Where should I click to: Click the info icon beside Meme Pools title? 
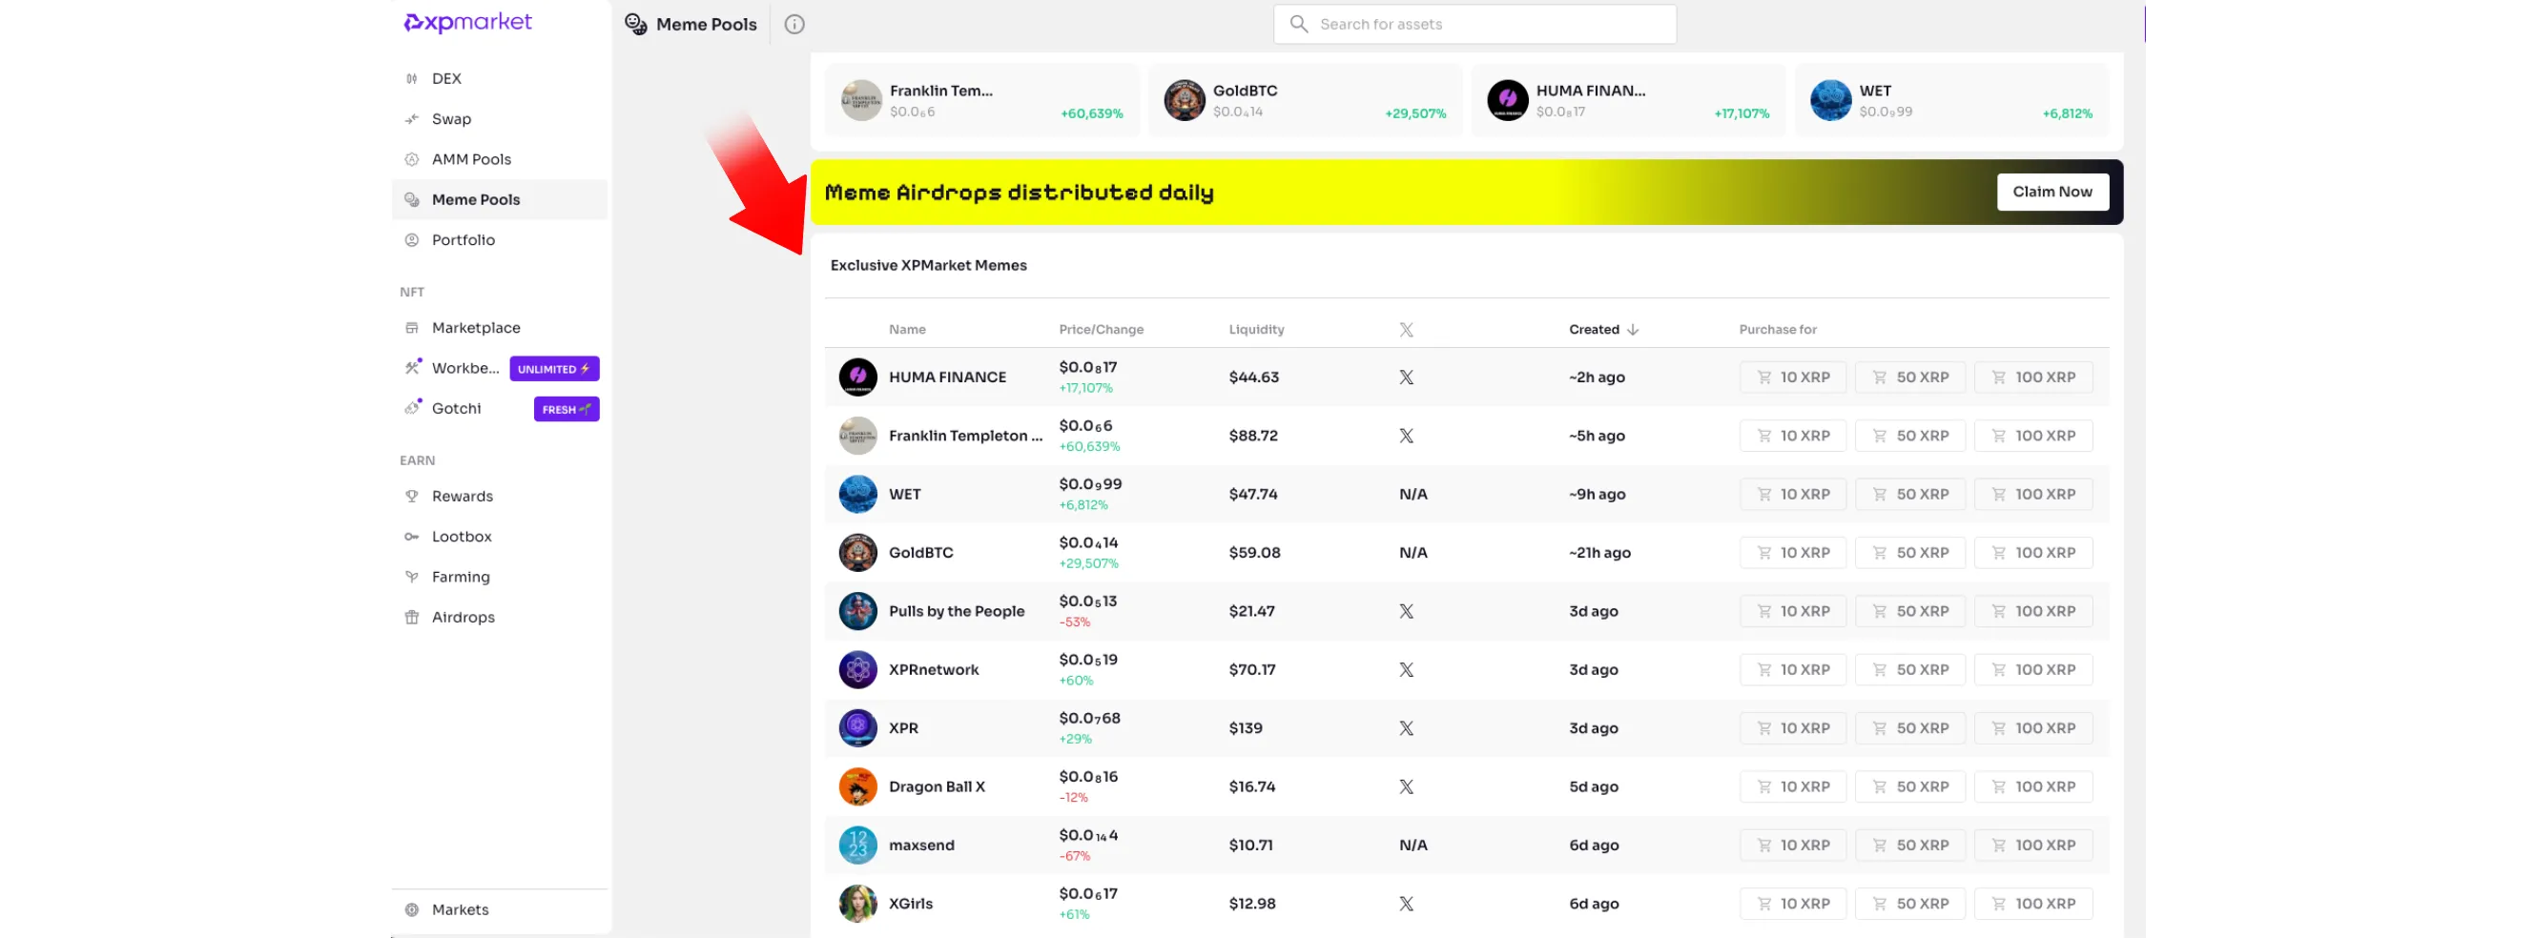tap(794, 25)
